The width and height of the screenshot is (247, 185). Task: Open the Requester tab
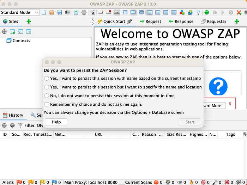point(213,21)
